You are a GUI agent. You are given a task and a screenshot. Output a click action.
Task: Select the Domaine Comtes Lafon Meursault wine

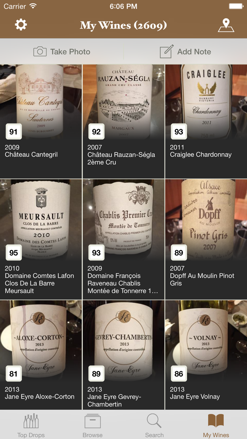click(x=41, y=226)
